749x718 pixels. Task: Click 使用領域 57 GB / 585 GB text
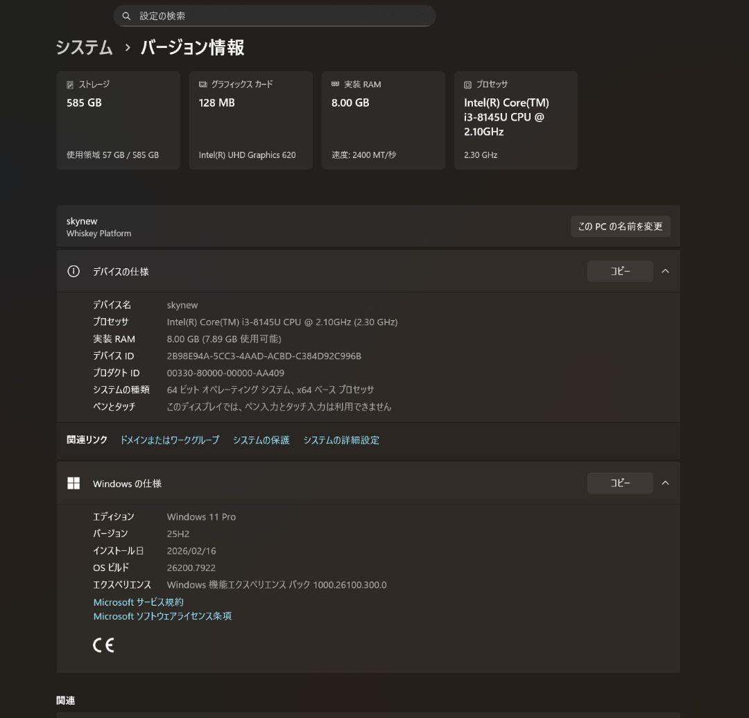coord(113,155)
